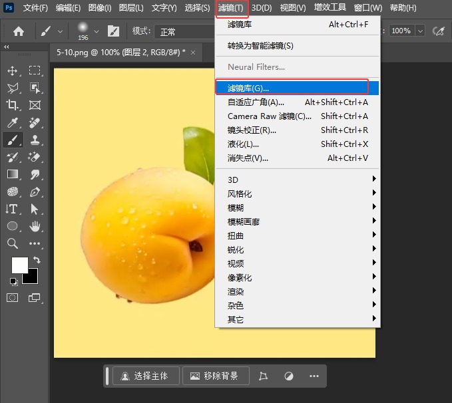Select the Spot Healing Brush tool
Image resolution: width=452 pixels, height=403 pixels.
pyautogui.click(x=35, y=122)
